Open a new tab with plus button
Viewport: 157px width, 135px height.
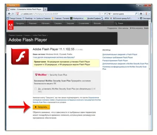[x=45, y=9]
